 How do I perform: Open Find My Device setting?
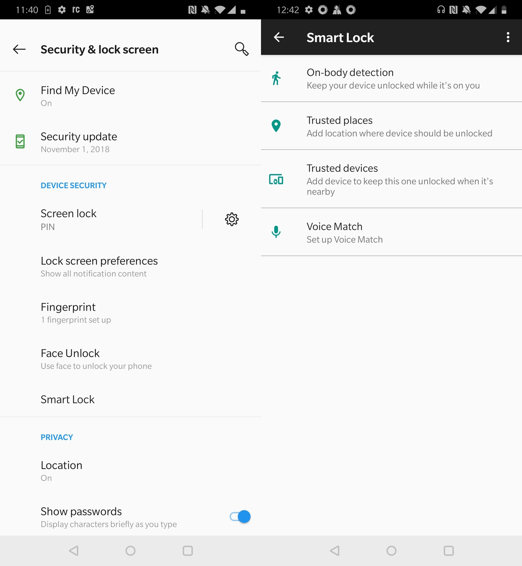pyautogui.click(x=78, y=96)
